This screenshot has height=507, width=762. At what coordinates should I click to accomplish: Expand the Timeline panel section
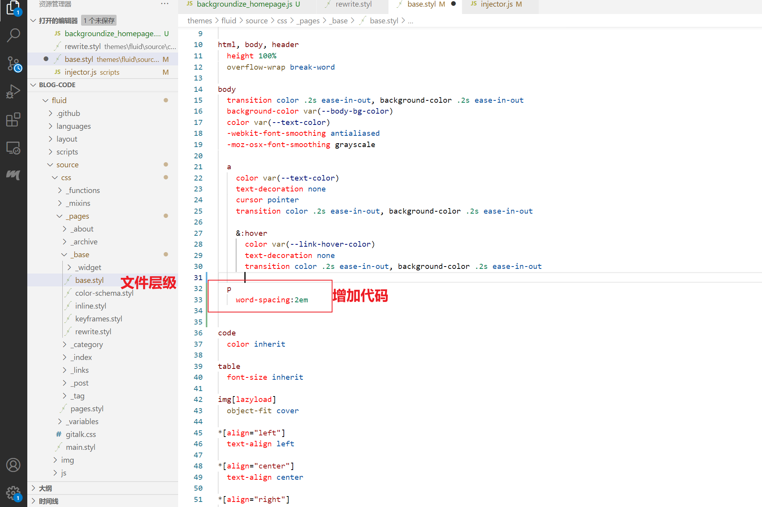click(48, 501)
